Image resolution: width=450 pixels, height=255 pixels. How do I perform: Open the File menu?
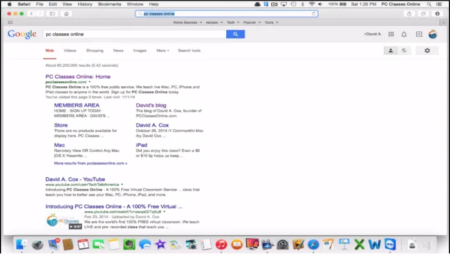[39, 4]
